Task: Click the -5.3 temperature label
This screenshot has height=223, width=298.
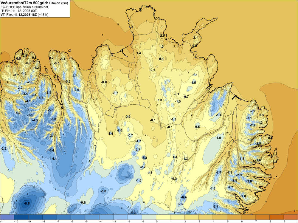Action: (144, 158)
